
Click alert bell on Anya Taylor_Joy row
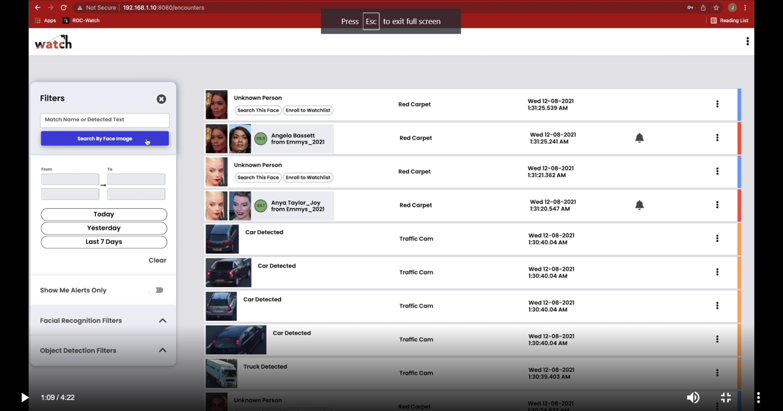coord(639,205)
